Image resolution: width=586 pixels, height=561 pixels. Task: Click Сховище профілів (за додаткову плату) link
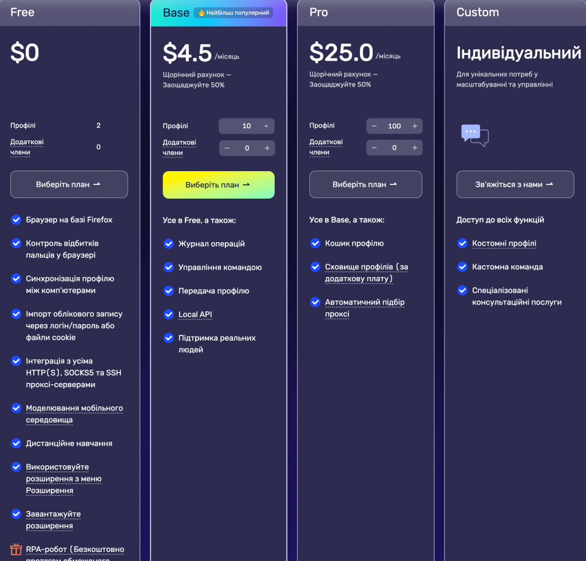366,272
